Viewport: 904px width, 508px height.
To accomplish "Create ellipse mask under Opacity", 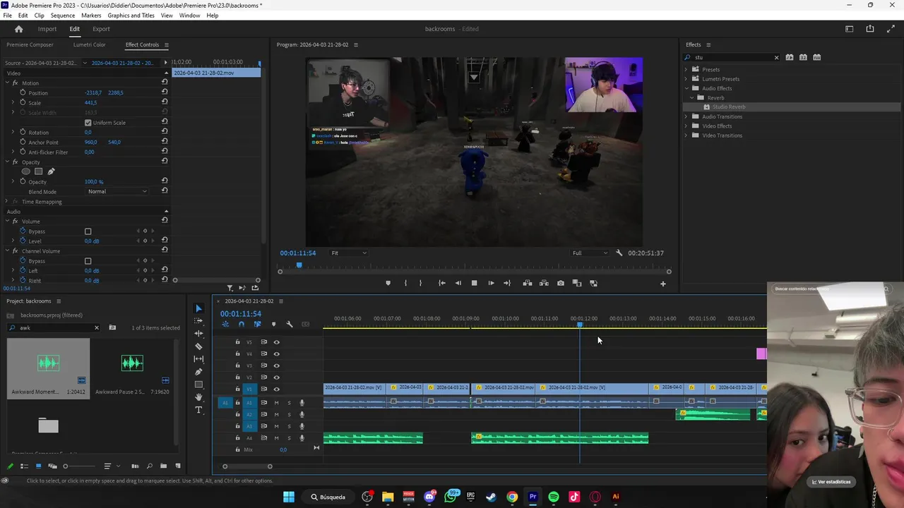I will coord(26,171).
